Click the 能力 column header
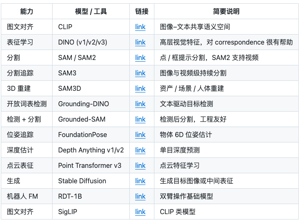This screenshot has height=222, width=300. coord(27,12)
